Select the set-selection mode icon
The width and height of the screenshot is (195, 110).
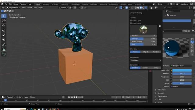point(2,11)
